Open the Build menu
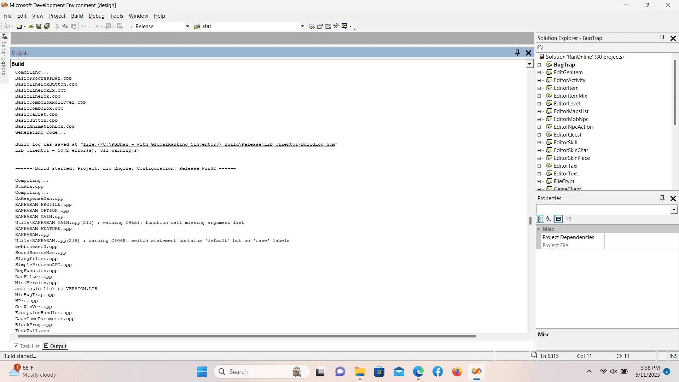The height and width of the screenshot is (382, 679). [x=77, y=16]
